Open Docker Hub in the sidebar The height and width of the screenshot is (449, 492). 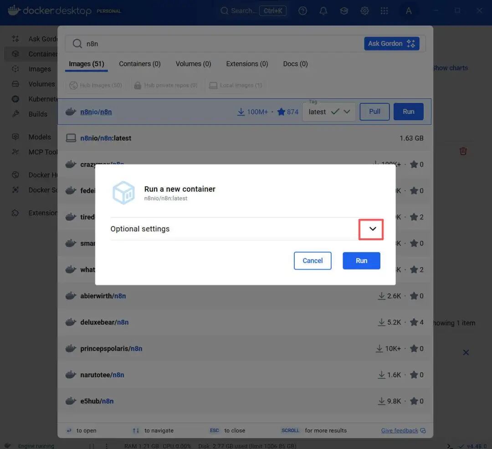pyautogui.click(x=31, y=175)
